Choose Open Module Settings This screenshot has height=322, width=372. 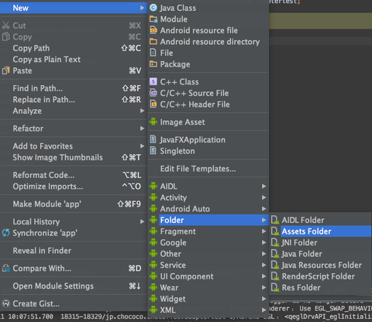[x=74, y=286]
